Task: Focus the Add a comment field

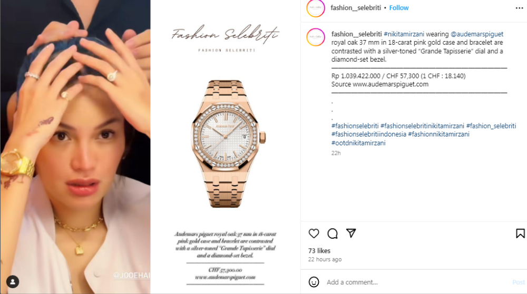Action: pos(417,282)
